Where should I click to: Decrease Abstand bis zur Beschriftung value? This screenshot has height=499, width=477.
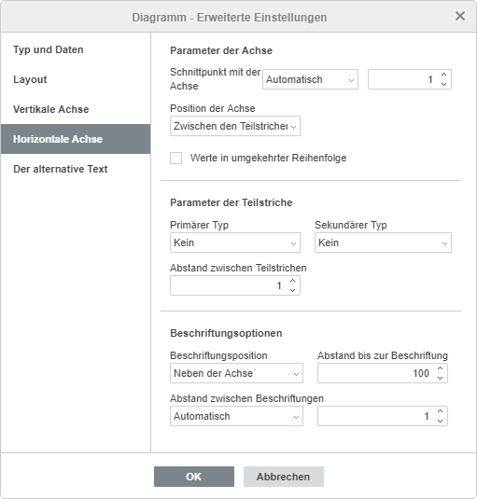pyautogui.click(x=440, y=378)
